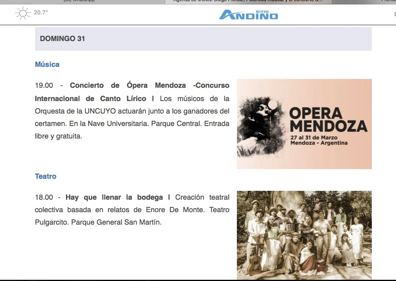396x281 pixels.
Task: Click the Sitio Andino logo
Action: click(x=249, y=14)
